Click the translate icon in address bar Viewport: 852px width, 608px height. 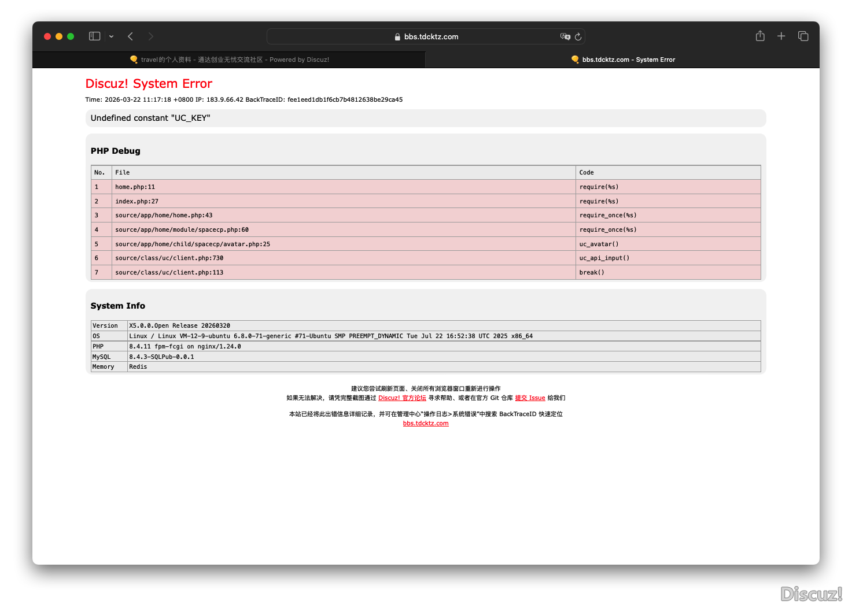click(565, 36)
